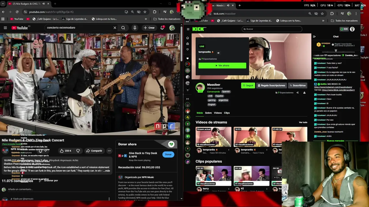Screen dimensions: 369x207
Task: Open the Kick user avatar menu
Action: coord(352,29)
